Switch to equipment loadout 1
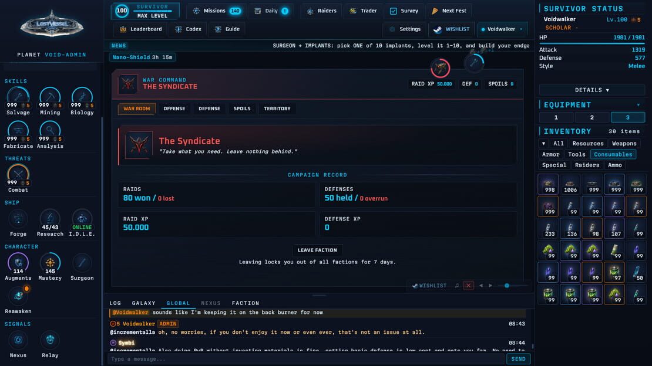 (556, 117)
